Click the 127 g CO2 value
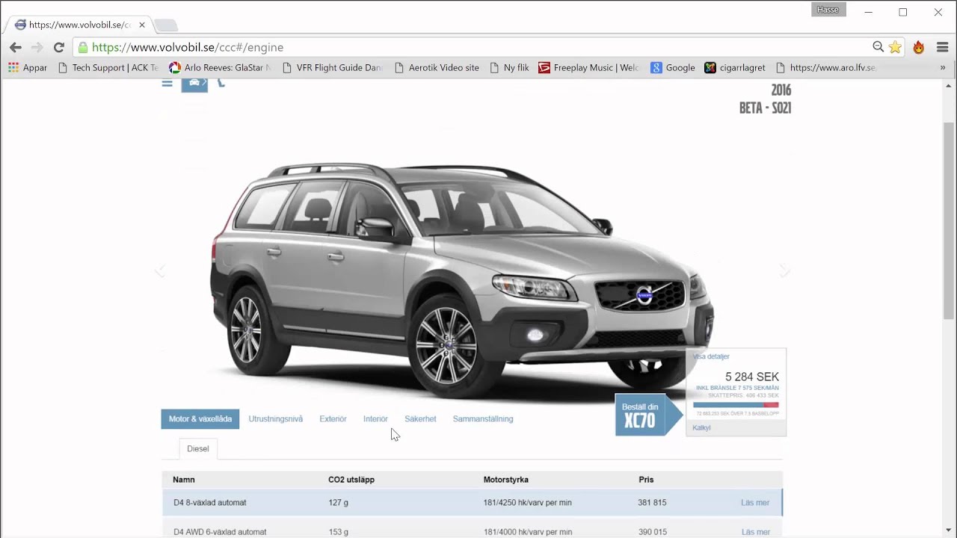957x538 pixels. 338,503
